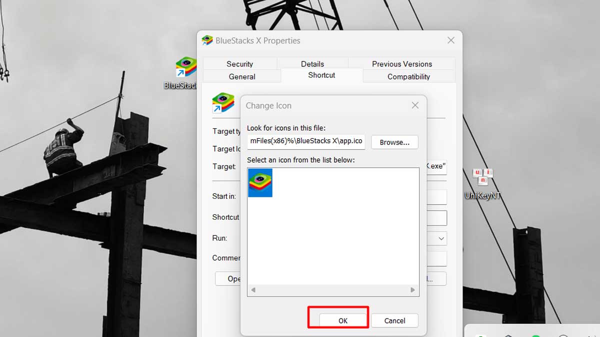
Task: Cancel the Change Icon dialog
Action: [394, 321]
